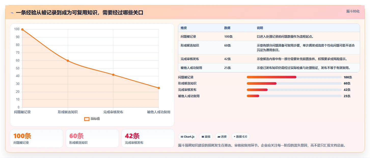The height and width of the screenshot is (158, 370).
Task: Toggle the 指标值 legend swatch
Action: (x=87, y=119)
